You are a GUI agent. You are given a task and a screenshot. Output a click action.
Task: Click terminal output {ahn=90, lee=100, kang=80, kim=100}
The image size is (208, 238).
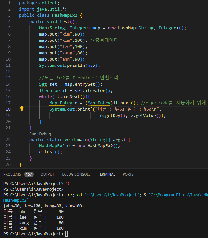click(43, 206)
